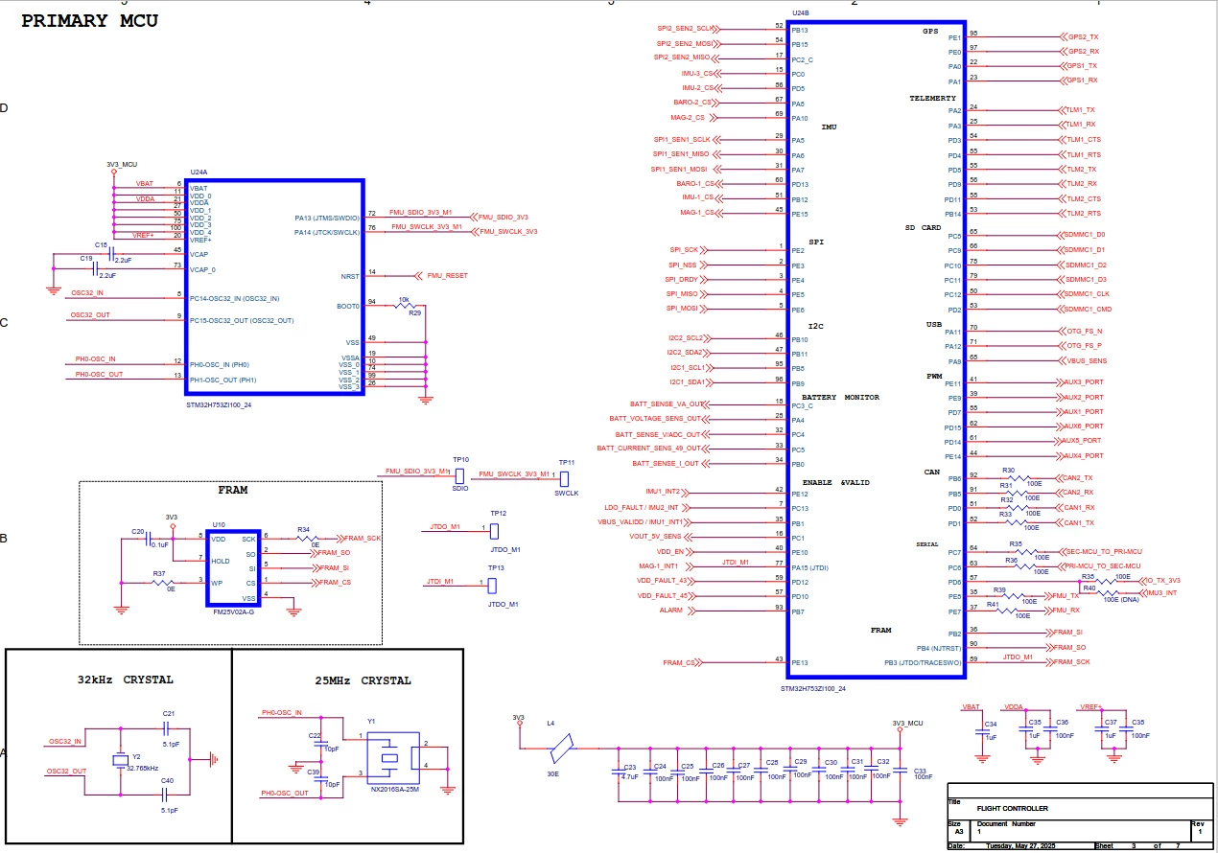Click the SEC-MCU_TO_PRI-MCU net label
The width and height of the screenshot is (1218, 853).
1104,552
